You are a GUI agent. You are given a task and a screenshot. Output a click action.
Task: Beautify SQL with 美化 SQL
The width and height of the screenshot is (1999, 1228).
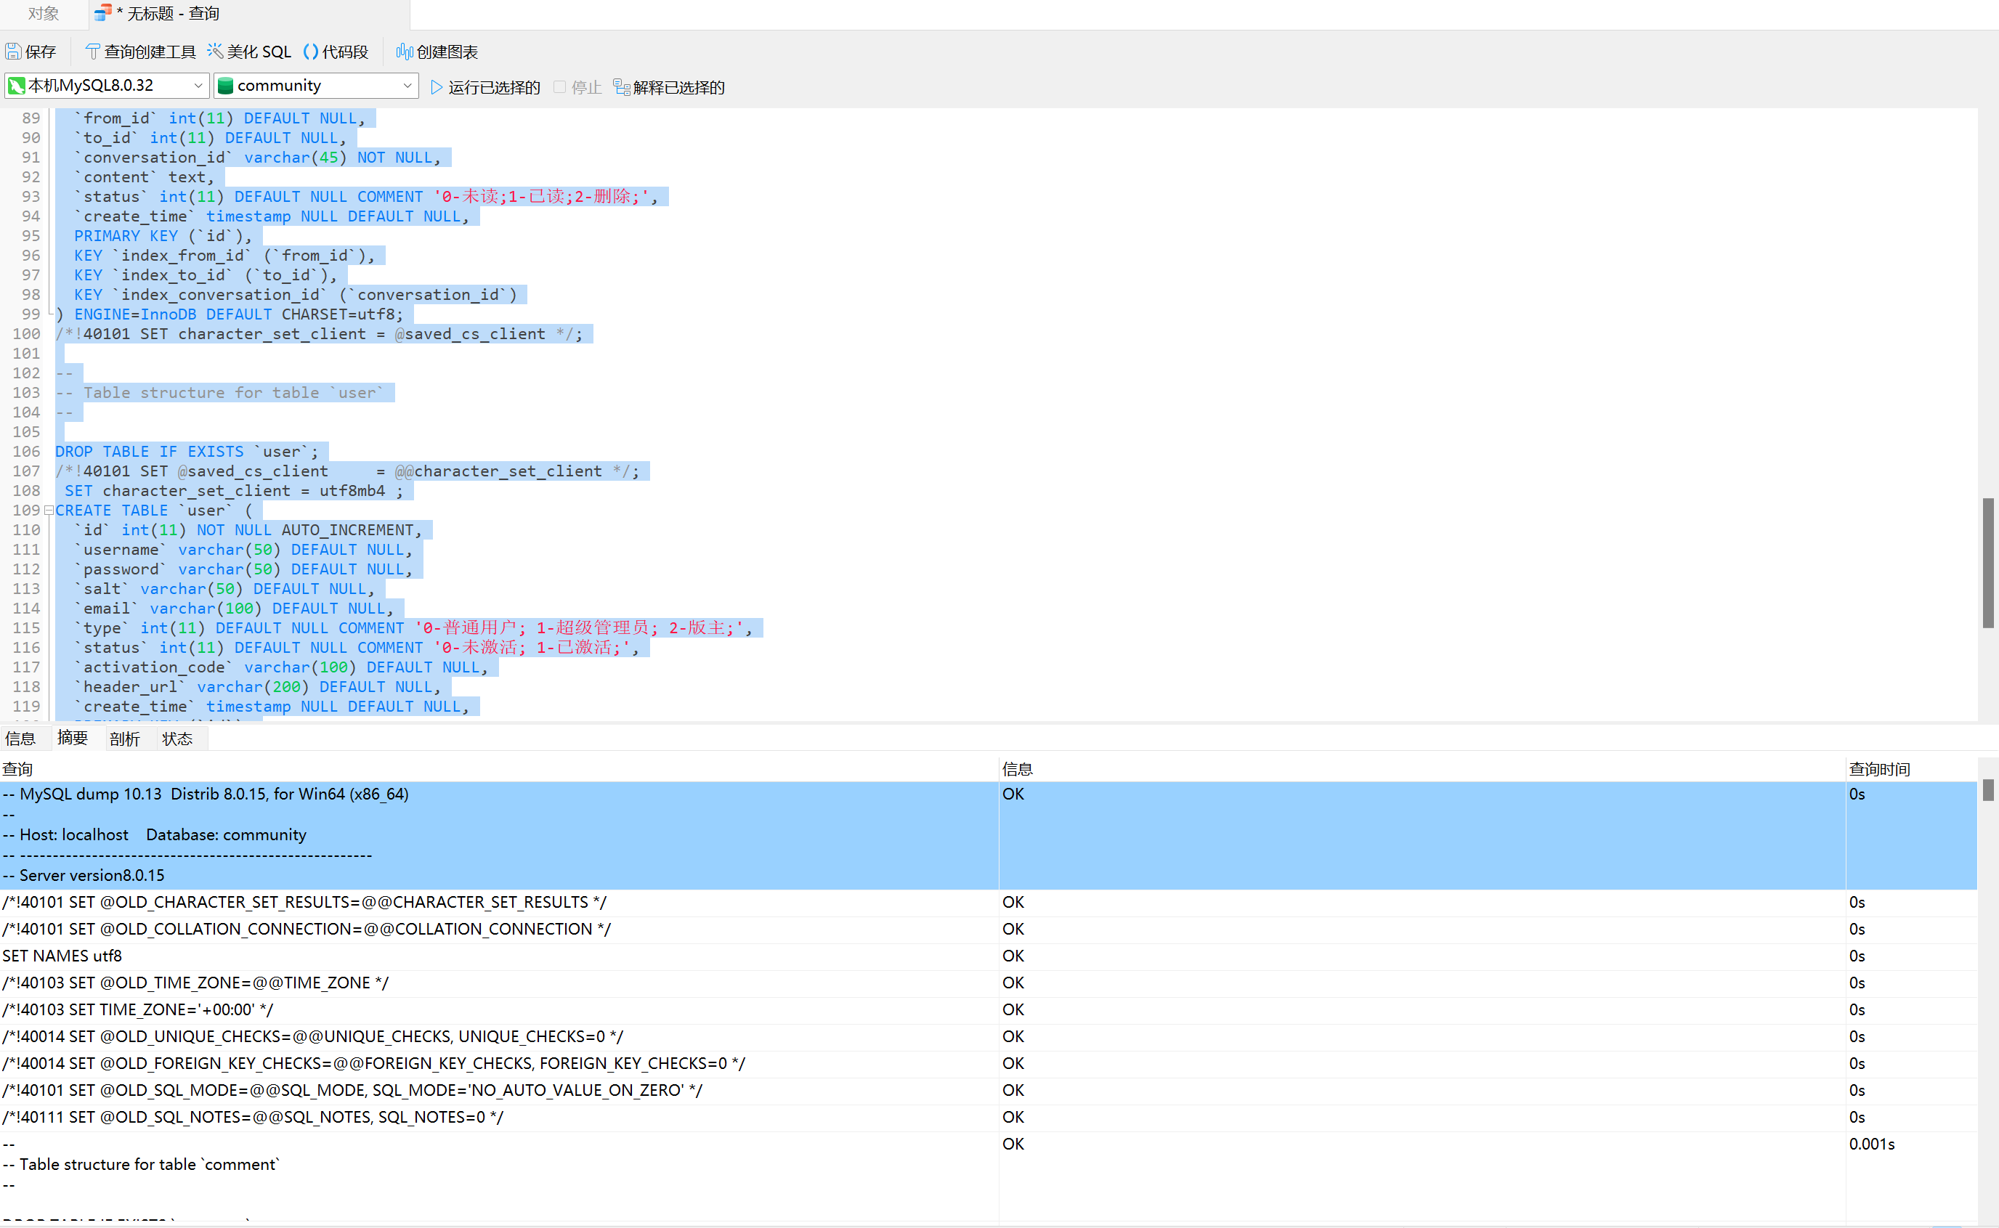click(x=248, y=52)
